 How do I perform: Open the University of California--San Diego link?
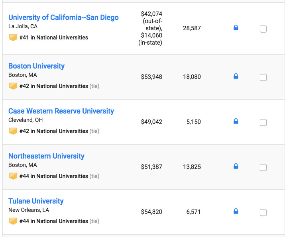63,18
